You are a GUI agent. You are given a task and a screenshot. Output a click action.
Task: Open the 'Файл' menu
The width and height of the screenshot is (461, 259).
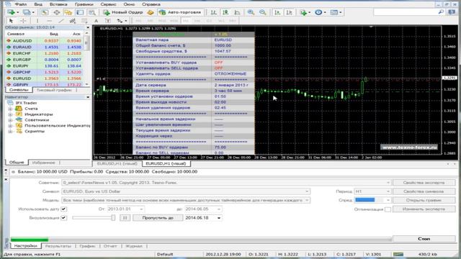(21, 4)
